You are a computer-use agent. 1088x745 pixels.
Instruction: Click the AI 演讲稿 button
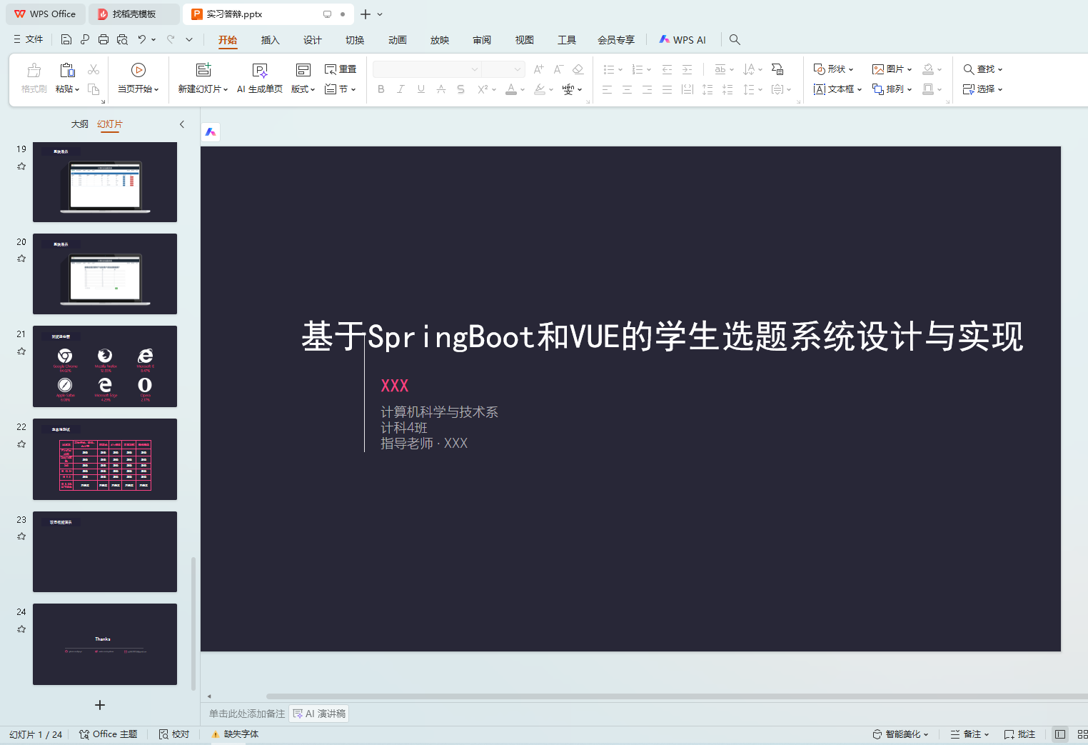(319, 714)
